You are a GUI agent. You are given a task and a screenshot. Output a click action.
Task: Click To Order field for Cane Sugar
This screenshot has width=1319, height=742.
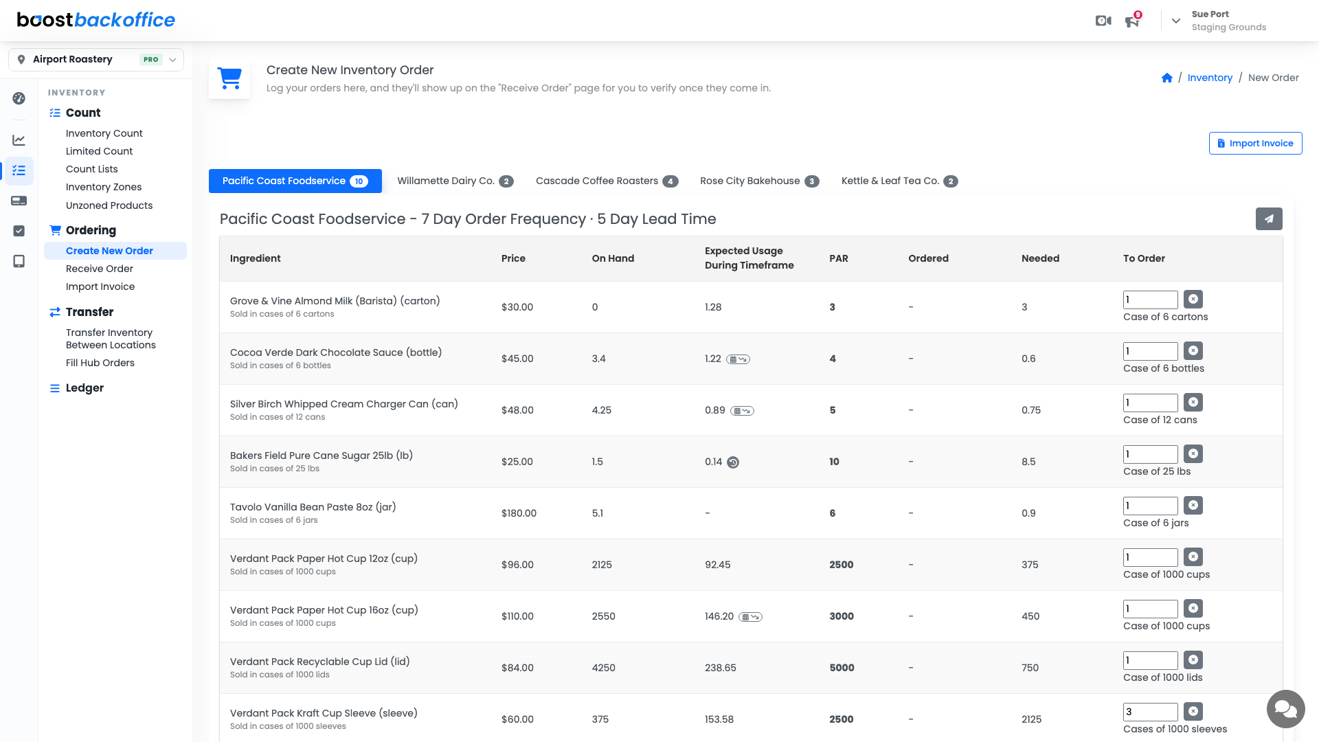point(1151,454)
